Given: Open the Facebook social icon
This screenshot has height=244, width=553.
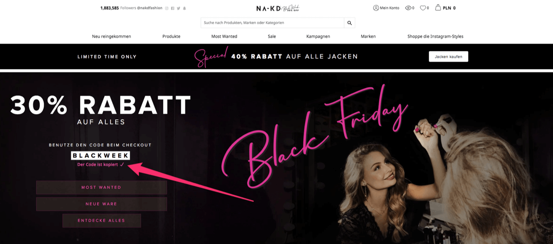Looking at the screenshot, I should (x=172, y=8).
